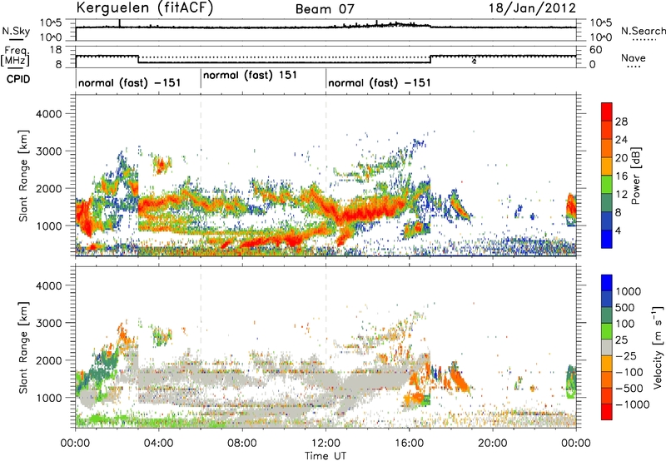666x461 pixels.
Task: Click the '04:00' time axis tick label
Action: [158, 444]
